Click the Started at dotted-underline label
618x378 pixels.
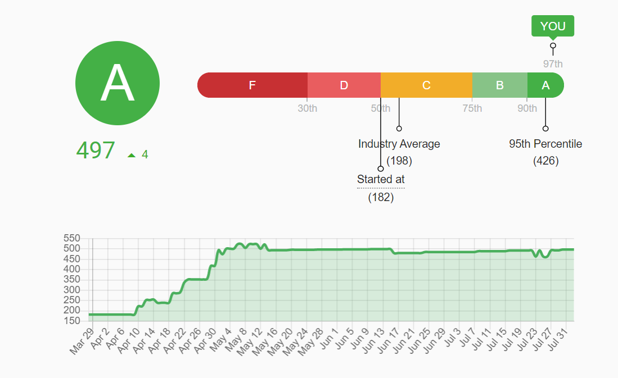381,179
